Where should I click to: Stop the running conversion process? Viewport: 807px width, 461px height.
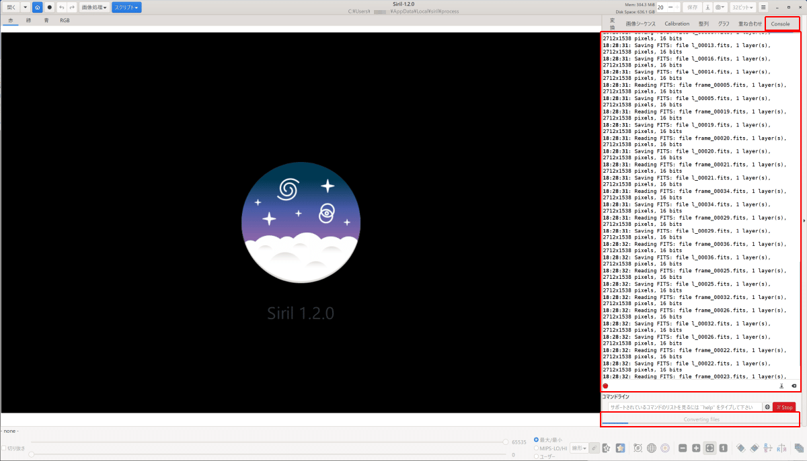[x=784, y=407]
